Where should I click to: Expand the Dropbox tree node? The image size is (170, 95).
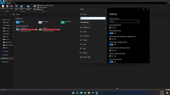pyautogui.click(x=1, y=51)
